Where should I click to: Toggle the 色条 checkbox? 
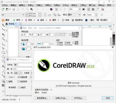[66, 42]
